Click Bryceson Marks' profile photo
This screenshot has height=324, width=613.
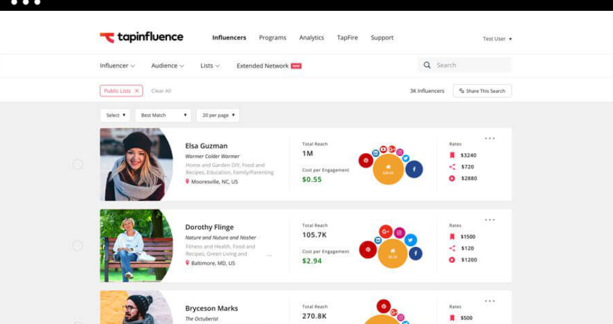click(137, 307)
